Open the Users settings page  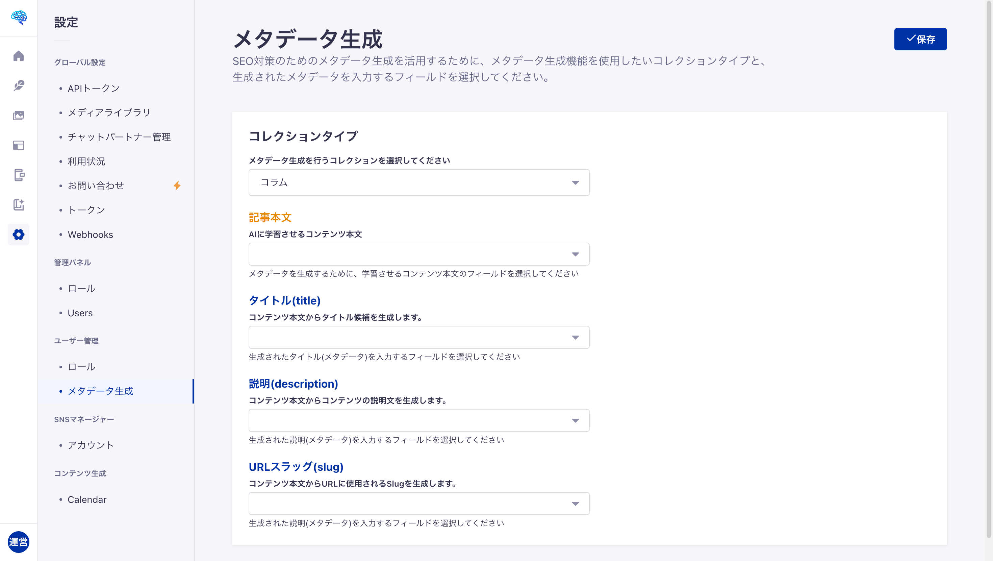pyautogui.click(x=80, y=313)
